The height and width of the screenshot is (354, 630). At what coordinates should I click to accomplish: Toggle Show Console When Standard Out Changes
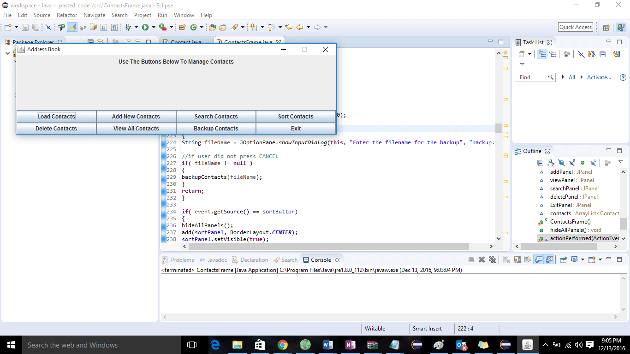pyautogui.click(x=538, y=260)
